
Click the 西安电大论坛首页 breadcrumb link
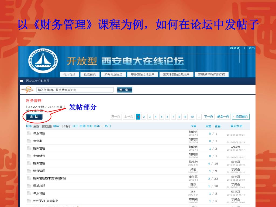38,81
